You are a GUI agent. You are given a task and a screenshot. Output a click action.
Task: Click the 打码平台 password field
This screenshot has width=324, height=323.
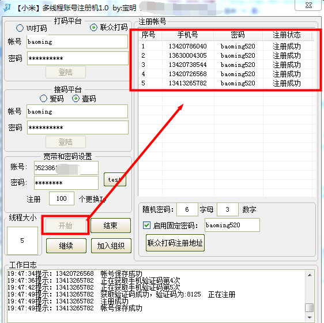tap(78, 58)
